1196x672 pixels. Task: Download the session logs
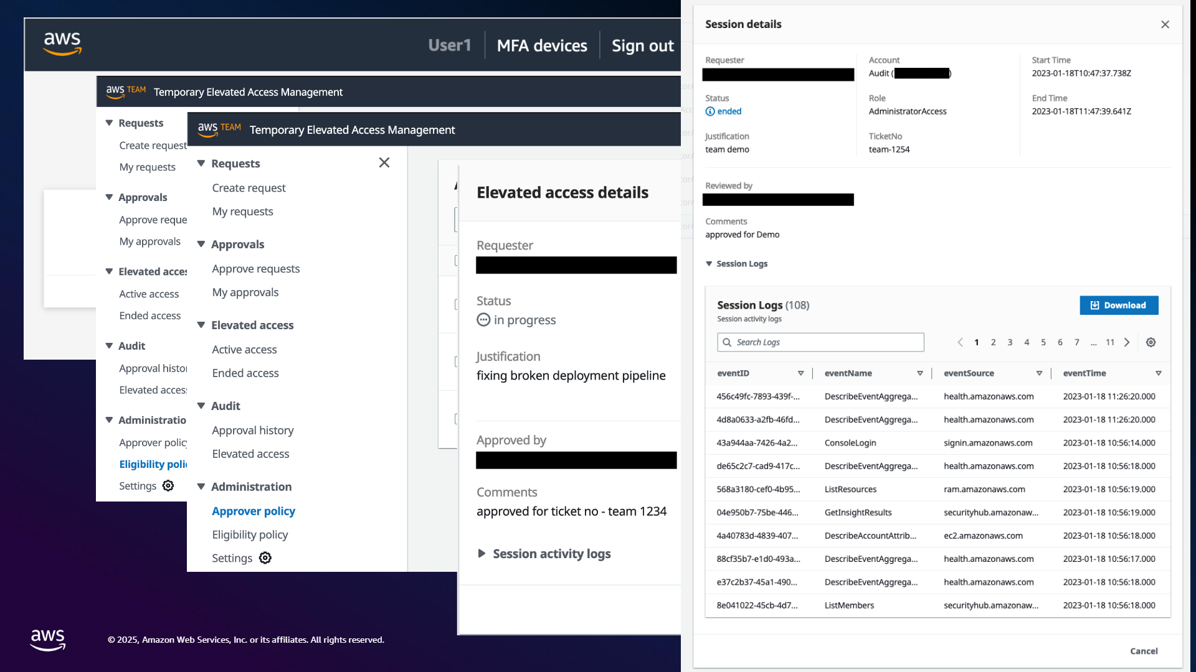(1119, 305)
